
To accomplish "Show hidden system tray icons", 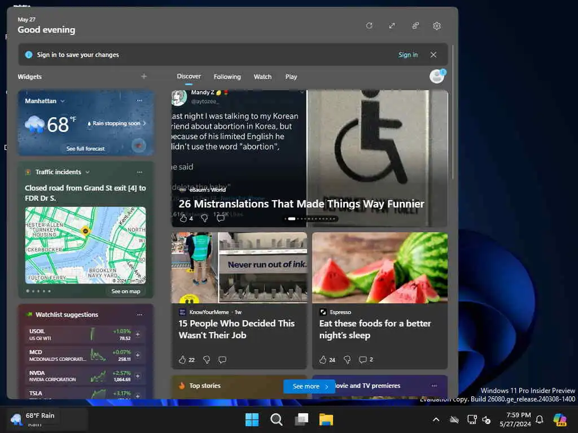I will tap(436, 419).
